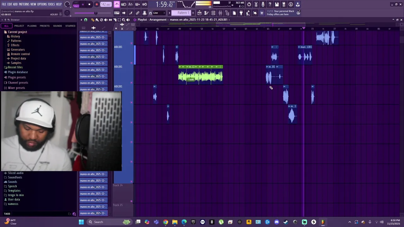Click the playhead marker on timeline ruler
404x227 pixels.
[x=304, y=28]
